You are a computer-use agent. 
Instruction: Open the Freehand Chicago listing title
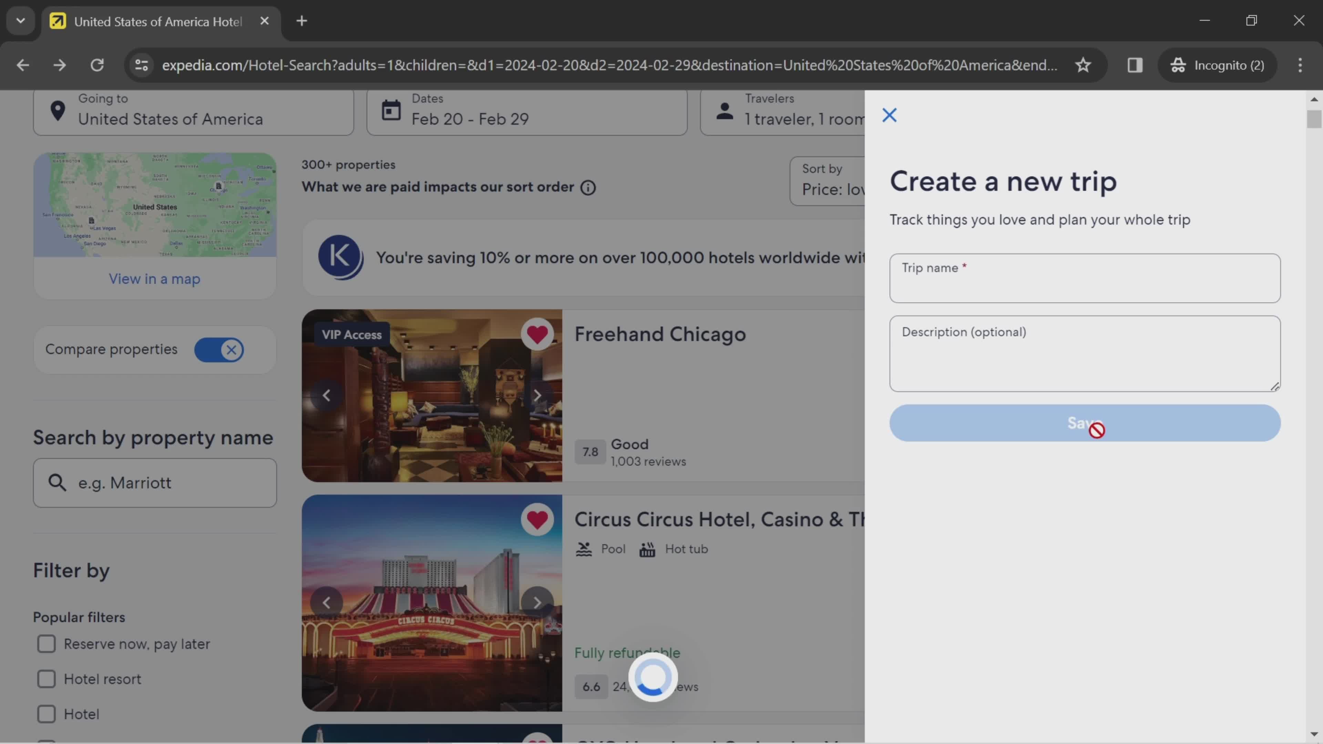[660, 334]
